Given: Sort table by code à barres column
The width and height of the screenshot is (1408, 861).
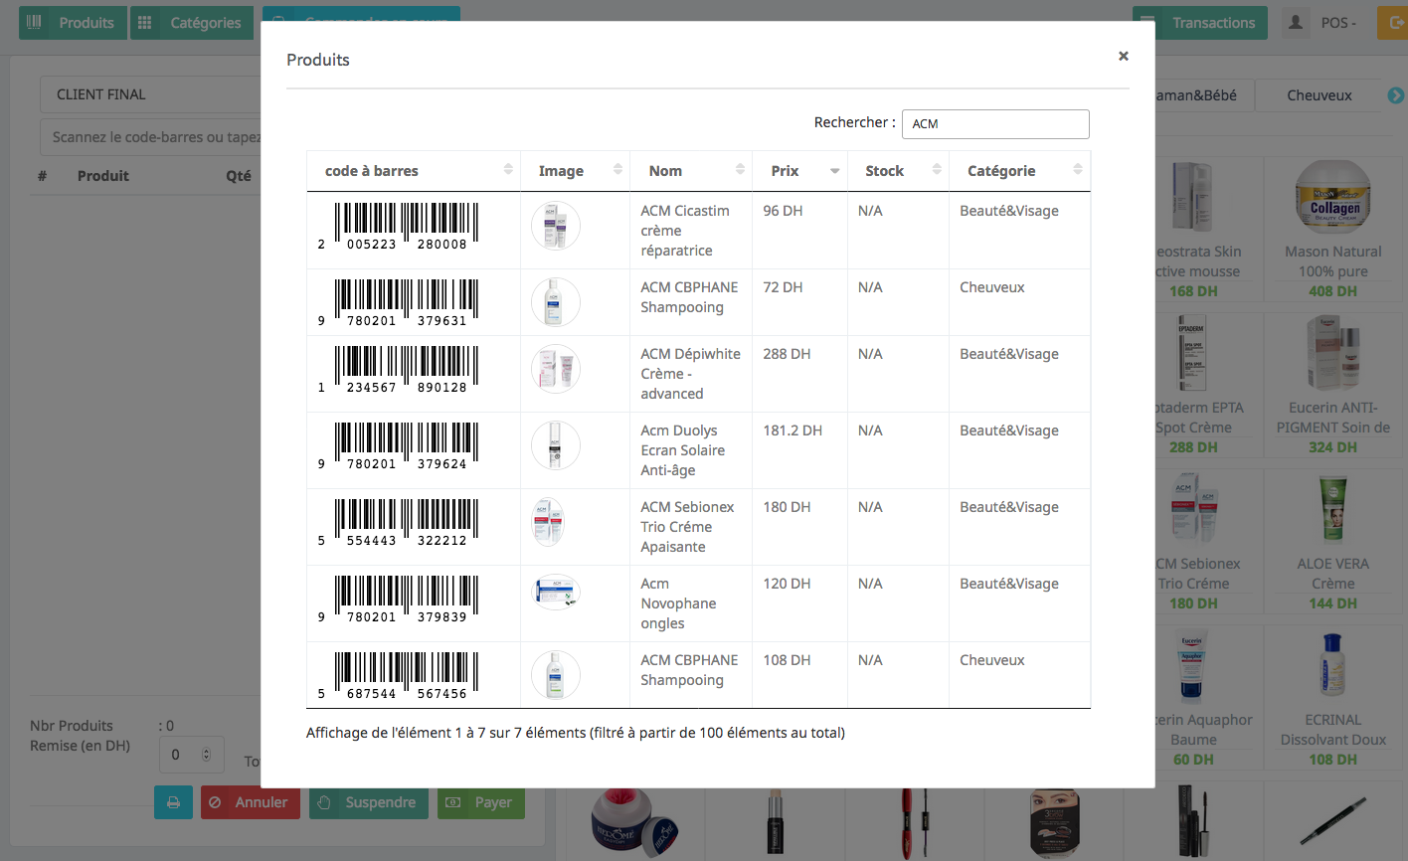Looking at the screenshot, I should pyautogui.click(x=413, y=171).
